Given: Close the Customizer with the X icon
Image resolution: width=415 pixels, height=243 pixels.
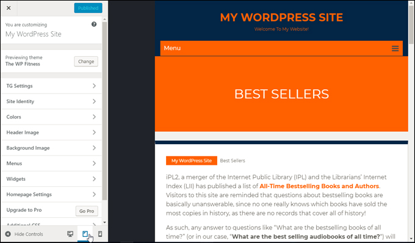Looking at the screenshot, I should pos(9,8).
